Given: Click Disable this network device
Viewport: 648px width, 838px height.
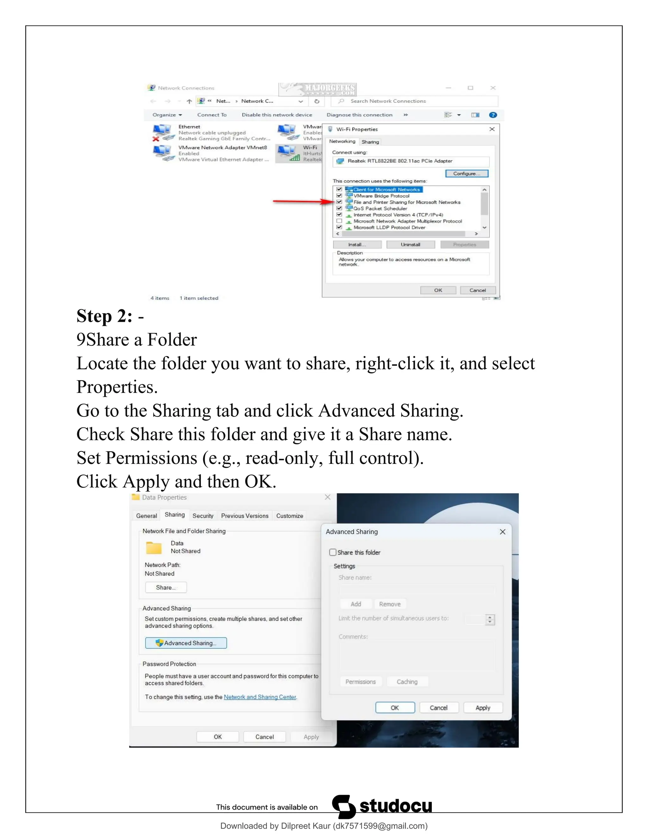Looking at the screenshot, I should coord(277,115).
